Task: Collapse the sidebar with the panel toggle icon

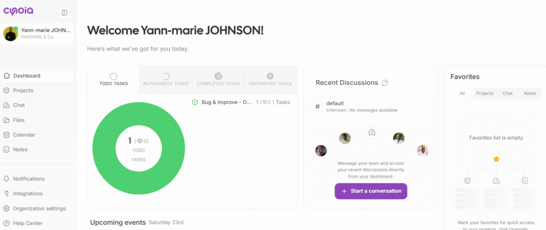Action: (x=64, y=12)
